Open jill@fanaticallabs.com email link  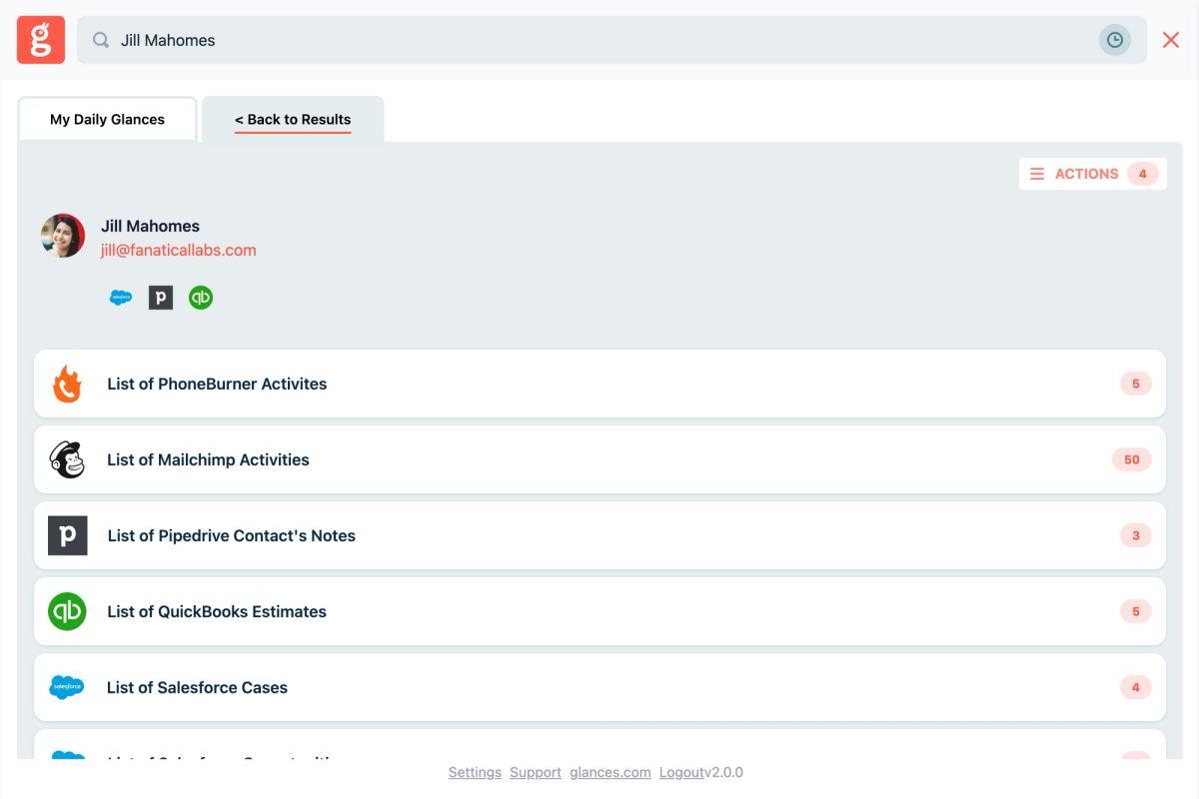click(x=179, y=251)
